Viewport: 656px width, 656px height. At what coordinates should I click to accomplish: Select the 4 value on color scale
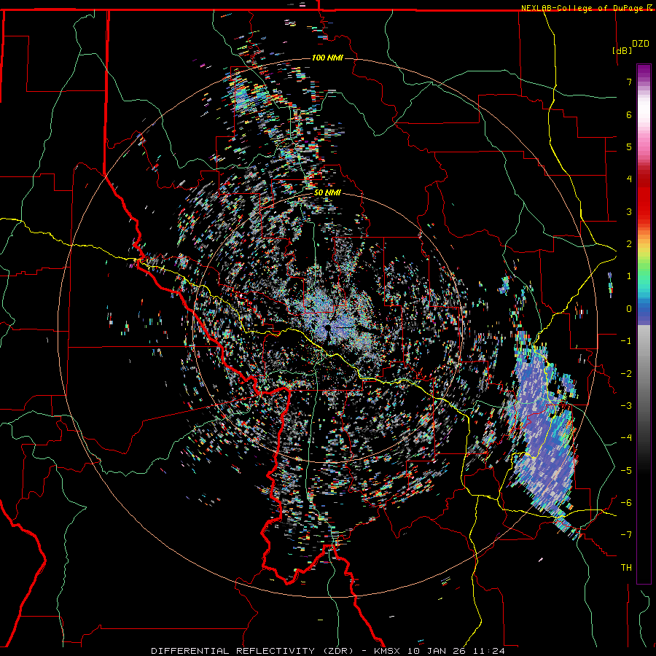coord(629,179)
